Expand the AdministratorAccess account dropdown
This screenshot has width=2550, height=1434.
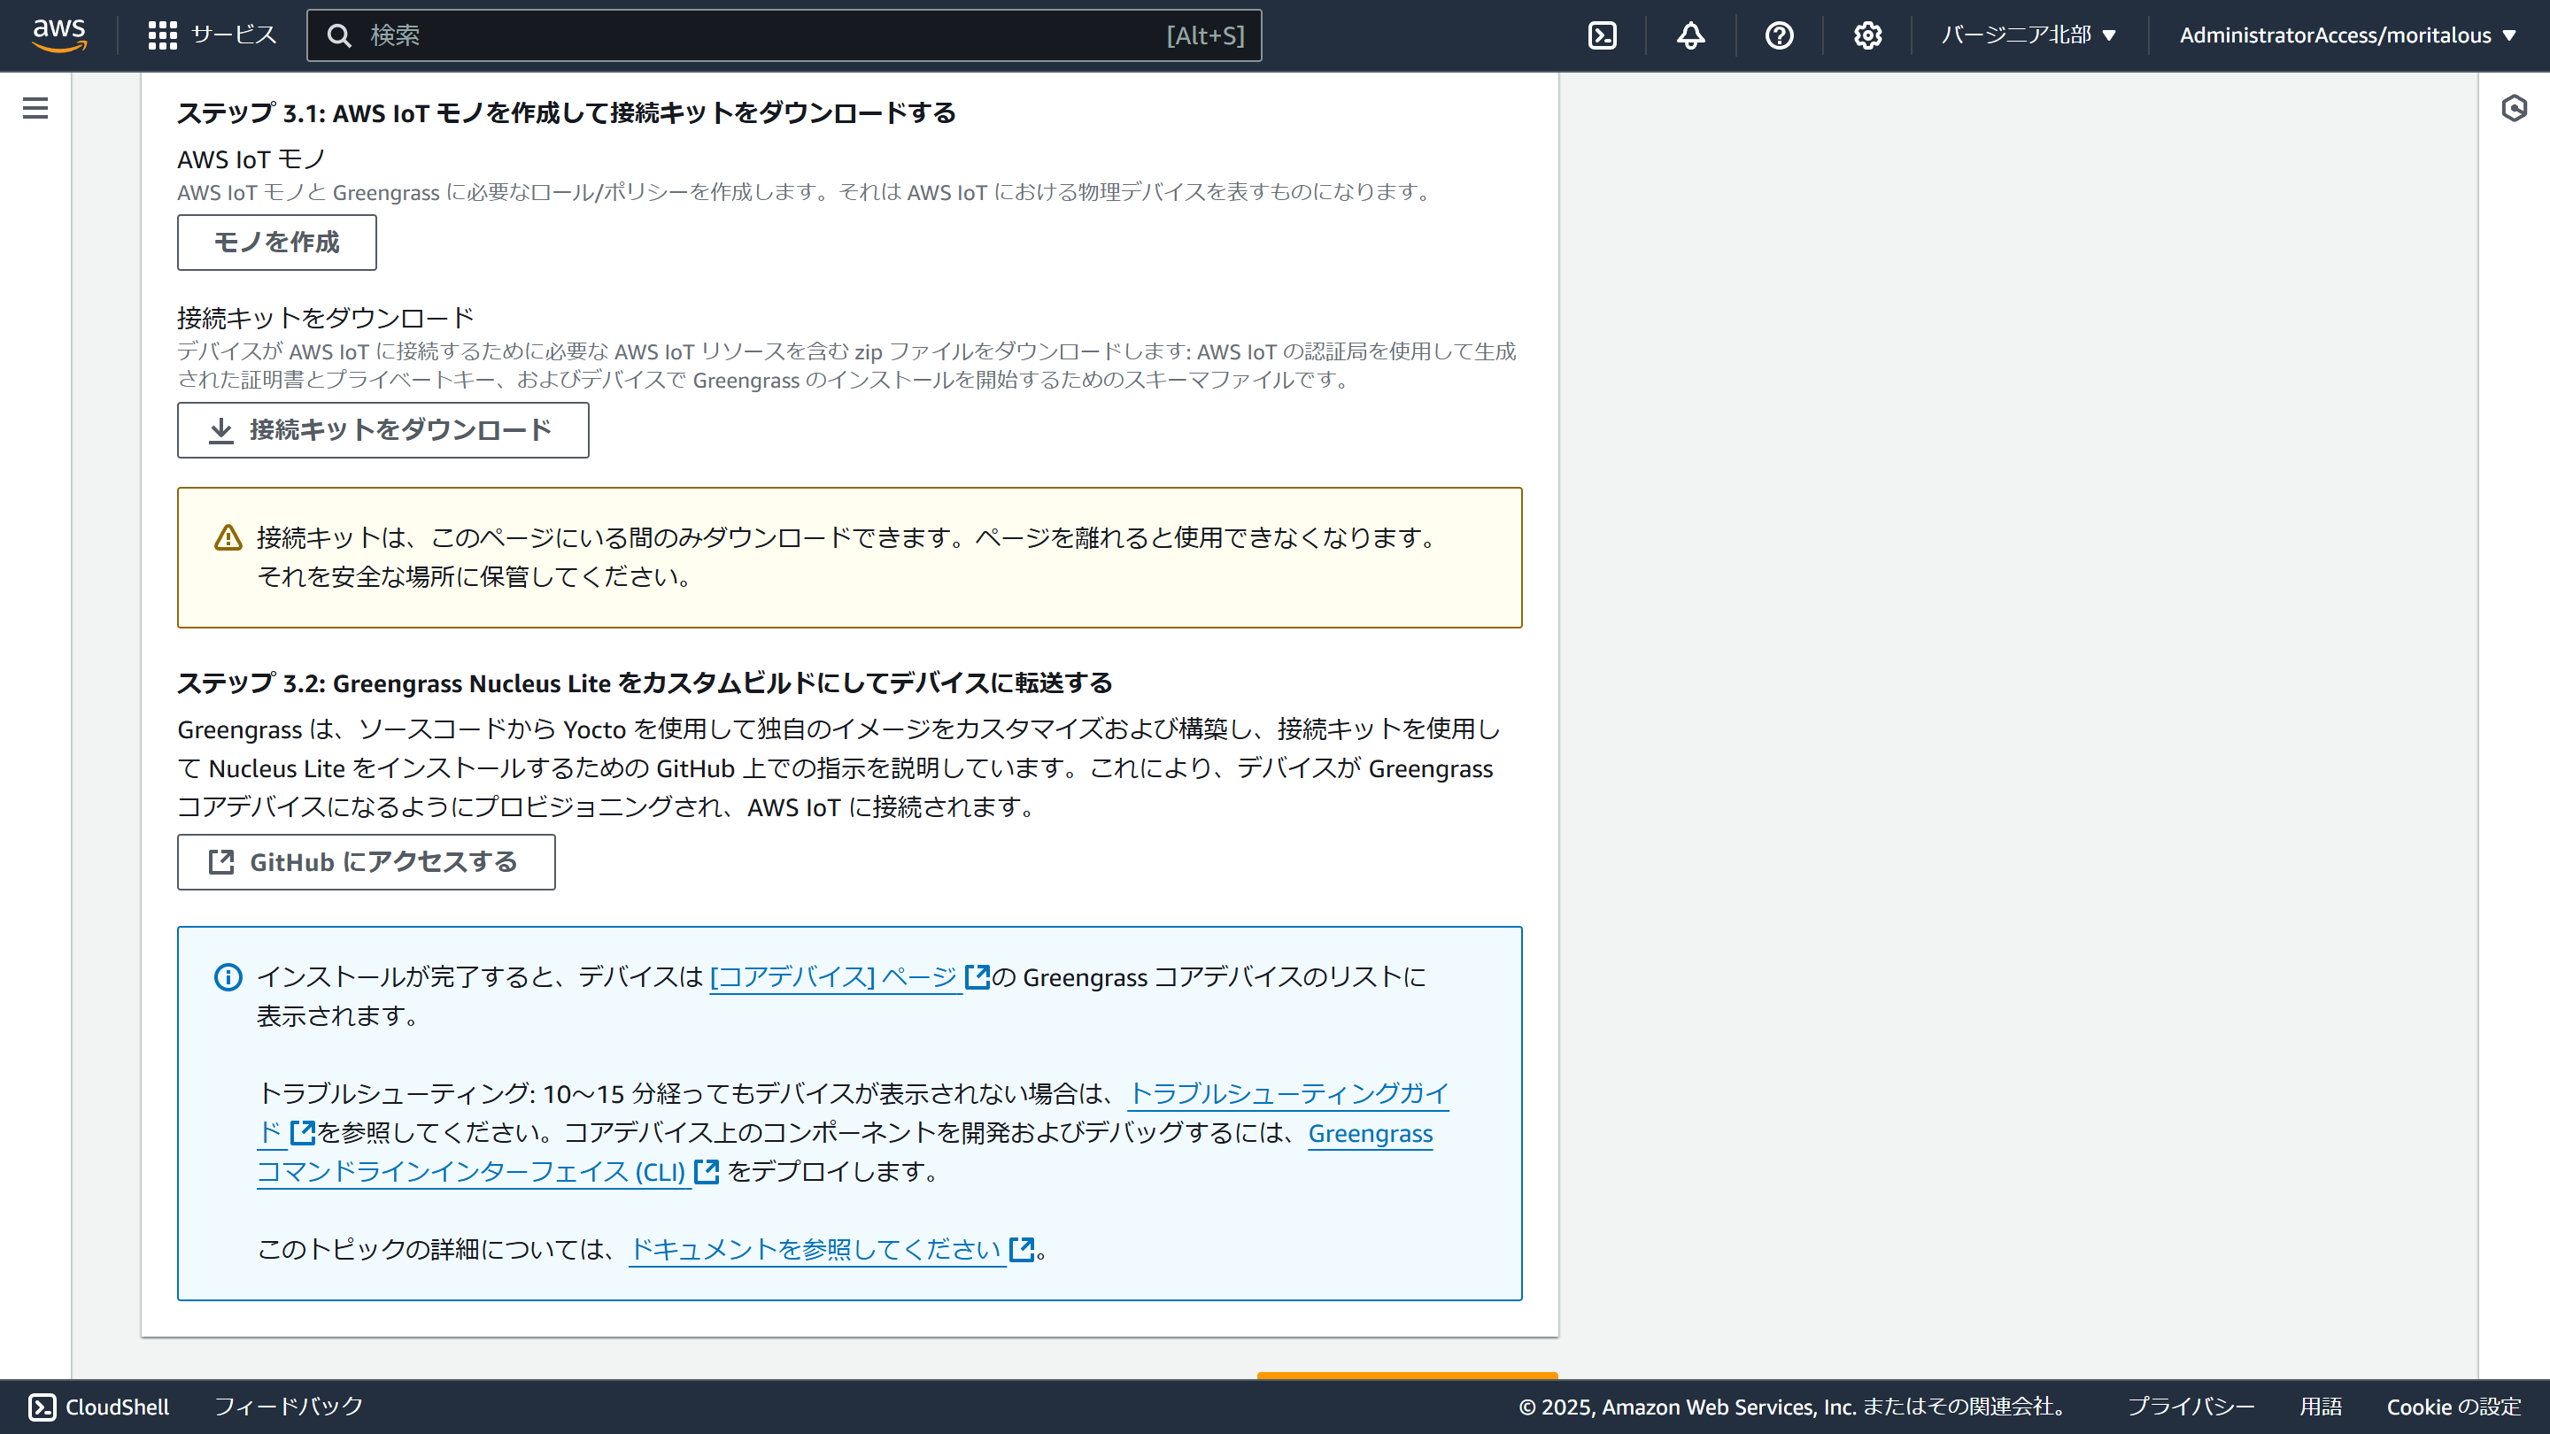[2346, 35]
